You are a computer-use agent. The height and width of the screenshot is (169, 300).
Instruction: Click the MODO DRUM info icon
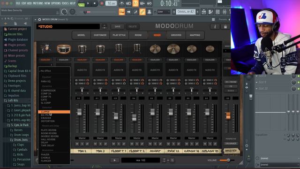tap(215, 27)
